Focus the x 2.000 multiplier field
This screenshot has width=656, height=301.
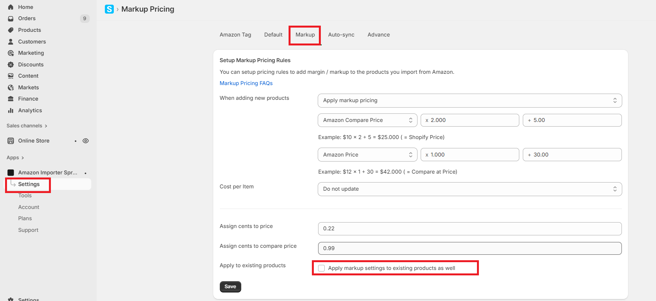(470, 120)
